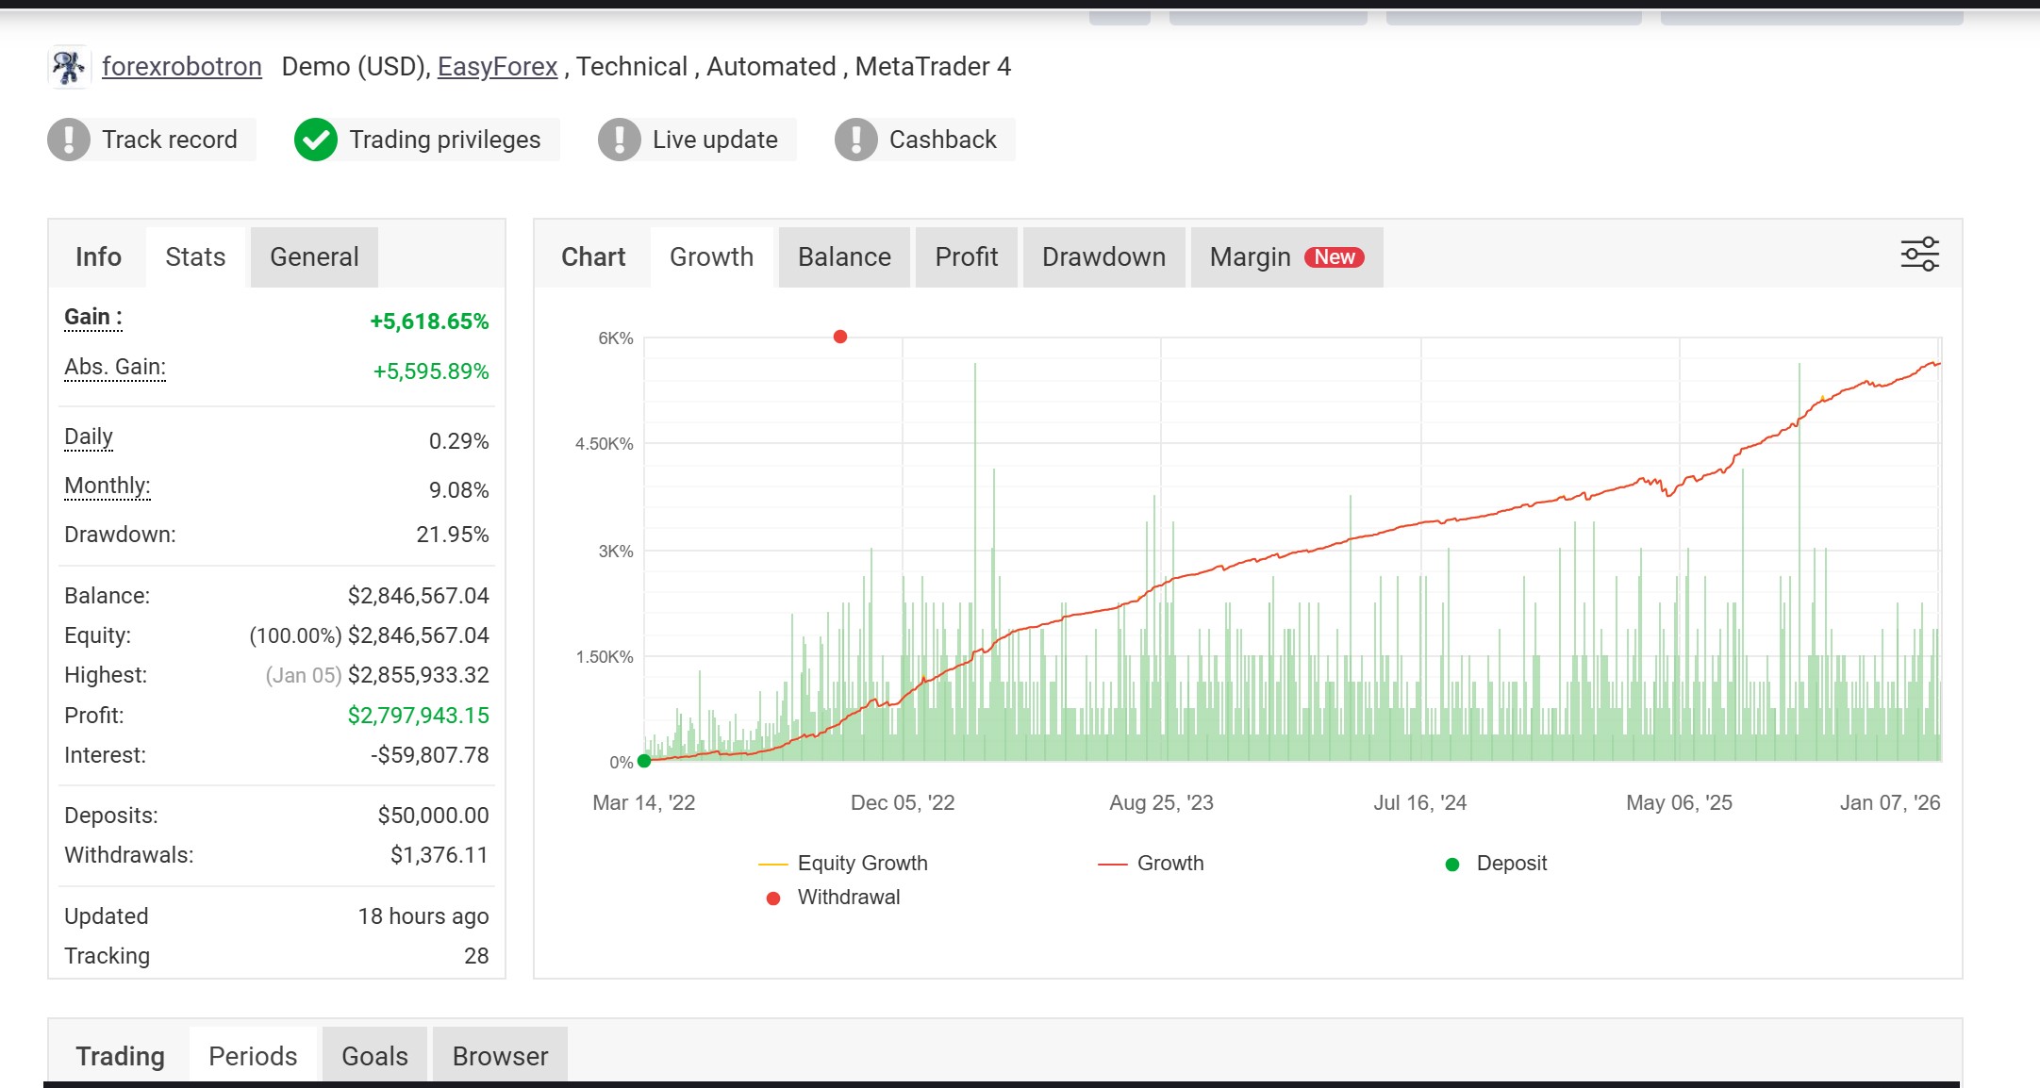Image resolution: width=2040 pixels, height=1088 pixels.
Task: Click the Cashback status icon
Action: point(854,139)
